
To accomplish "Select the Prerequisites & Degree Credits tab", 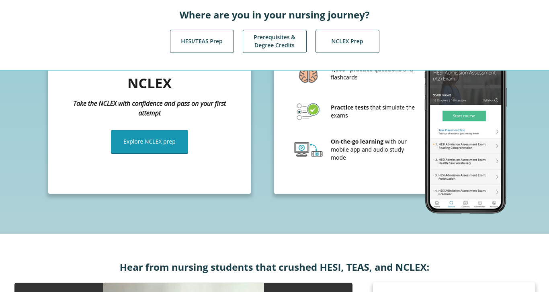I will [x=274, y=41].
